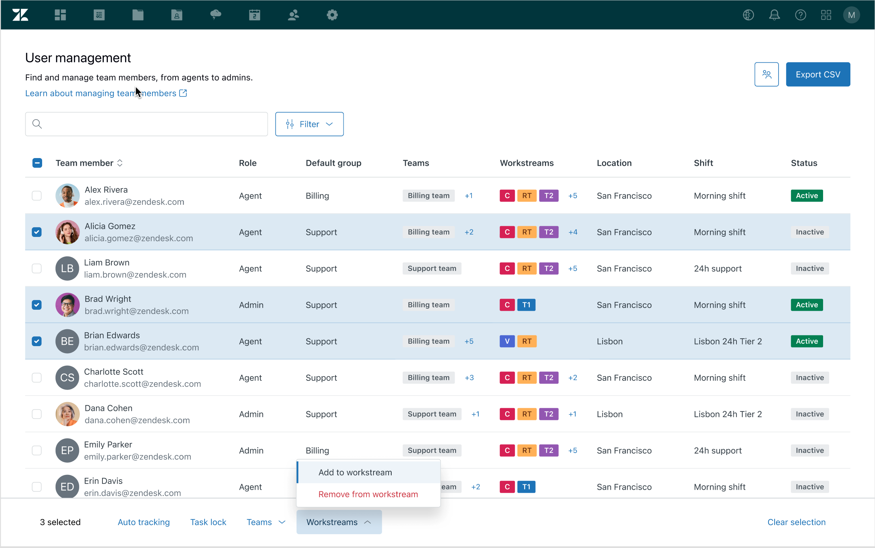Open the Filter dropdown
Image resolution: width=875 pixels, height=548 pixels.
(309, 124)
